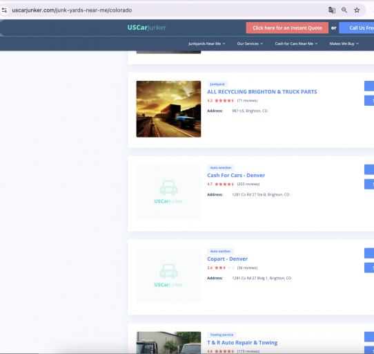Bookmark this page with the star icon
The width and height of the screenshot is (374, 354).
(357, 10)
